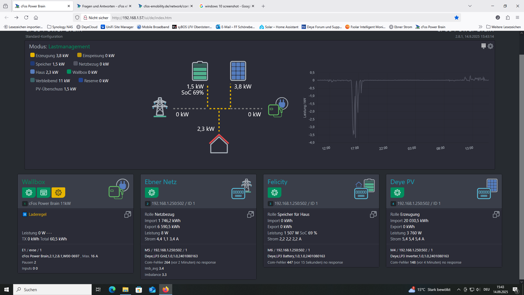Click the power grid pylon icon in diagram
The height and width of the screenshot is (295, 524).
pos(160,107)
